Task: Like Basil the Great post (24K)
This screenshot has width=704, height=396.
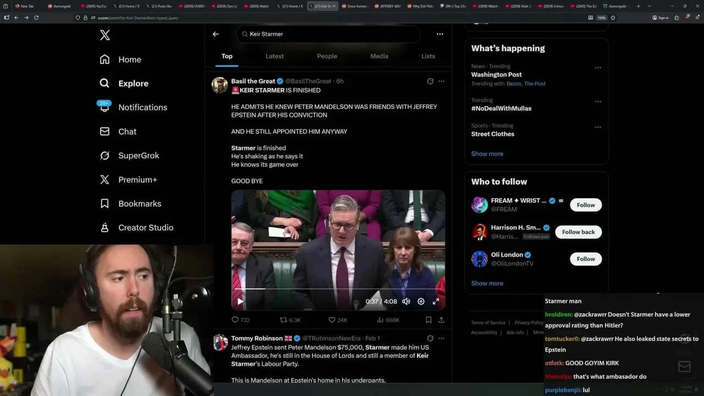Action: (338, 320)
